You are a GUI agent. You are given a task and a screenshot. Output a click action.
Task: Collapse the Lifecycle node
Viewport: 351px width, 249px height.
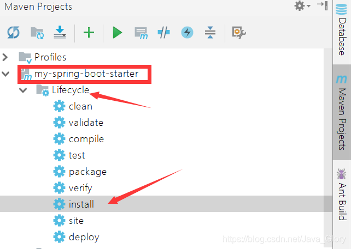[23, 90]
